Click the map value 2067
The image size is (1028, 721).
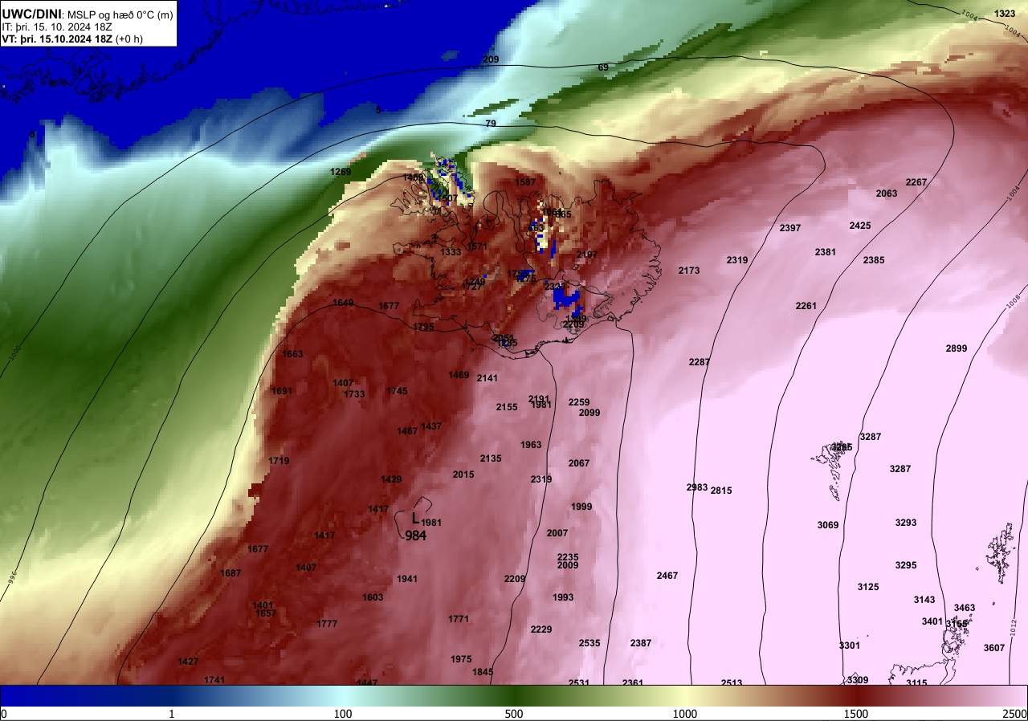[x=579, y=463]
